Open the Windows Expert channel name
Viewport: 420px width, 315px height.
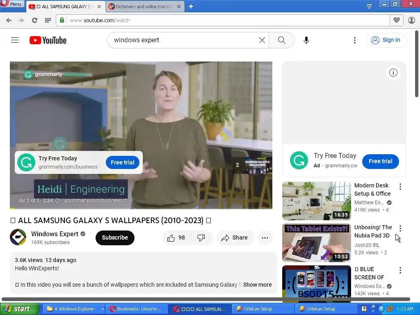pos(55,234)
